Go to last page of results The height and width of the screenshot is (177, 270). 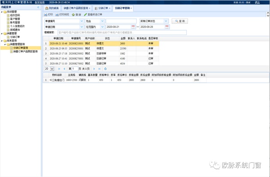[99, 69]
